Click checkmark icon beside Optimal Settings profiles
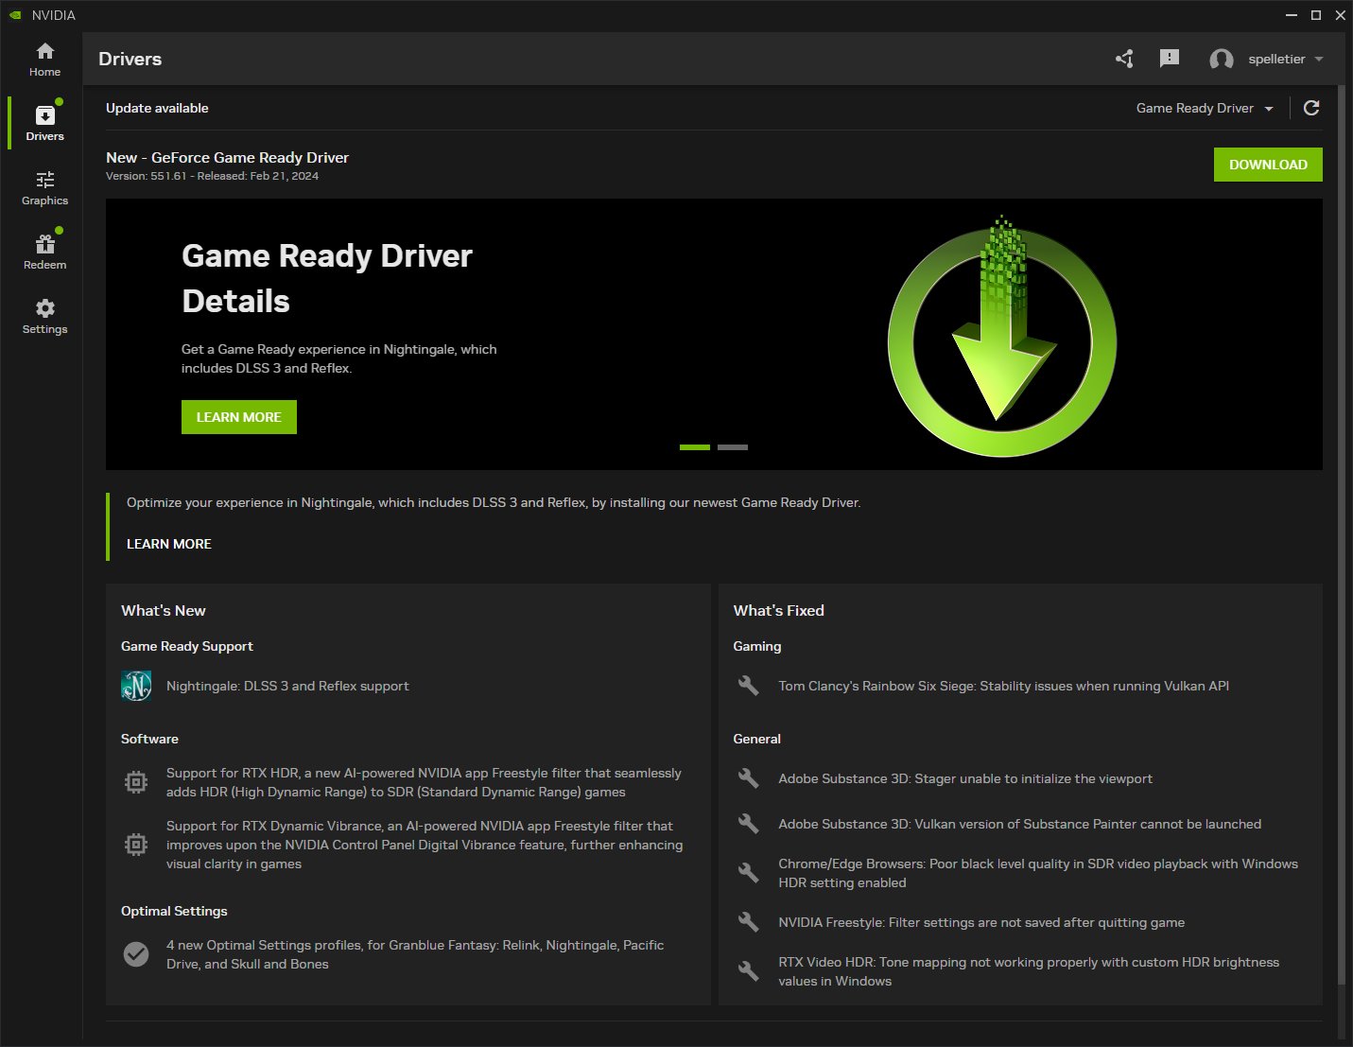1353x1047 pixels. point(136,954)
